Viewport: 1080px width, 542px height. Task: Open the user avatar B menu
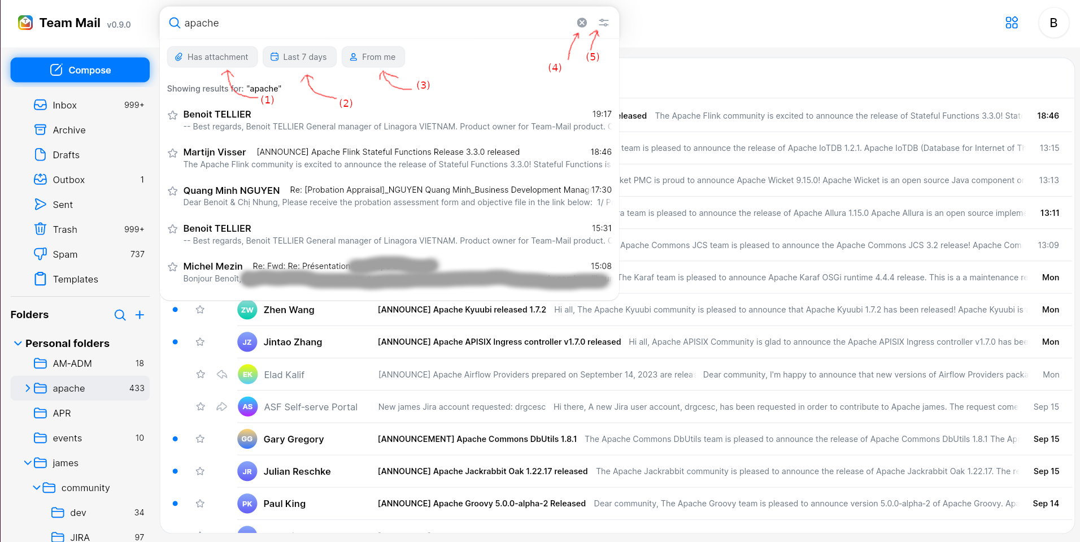pyautogui.click(x=1053, y=23)
